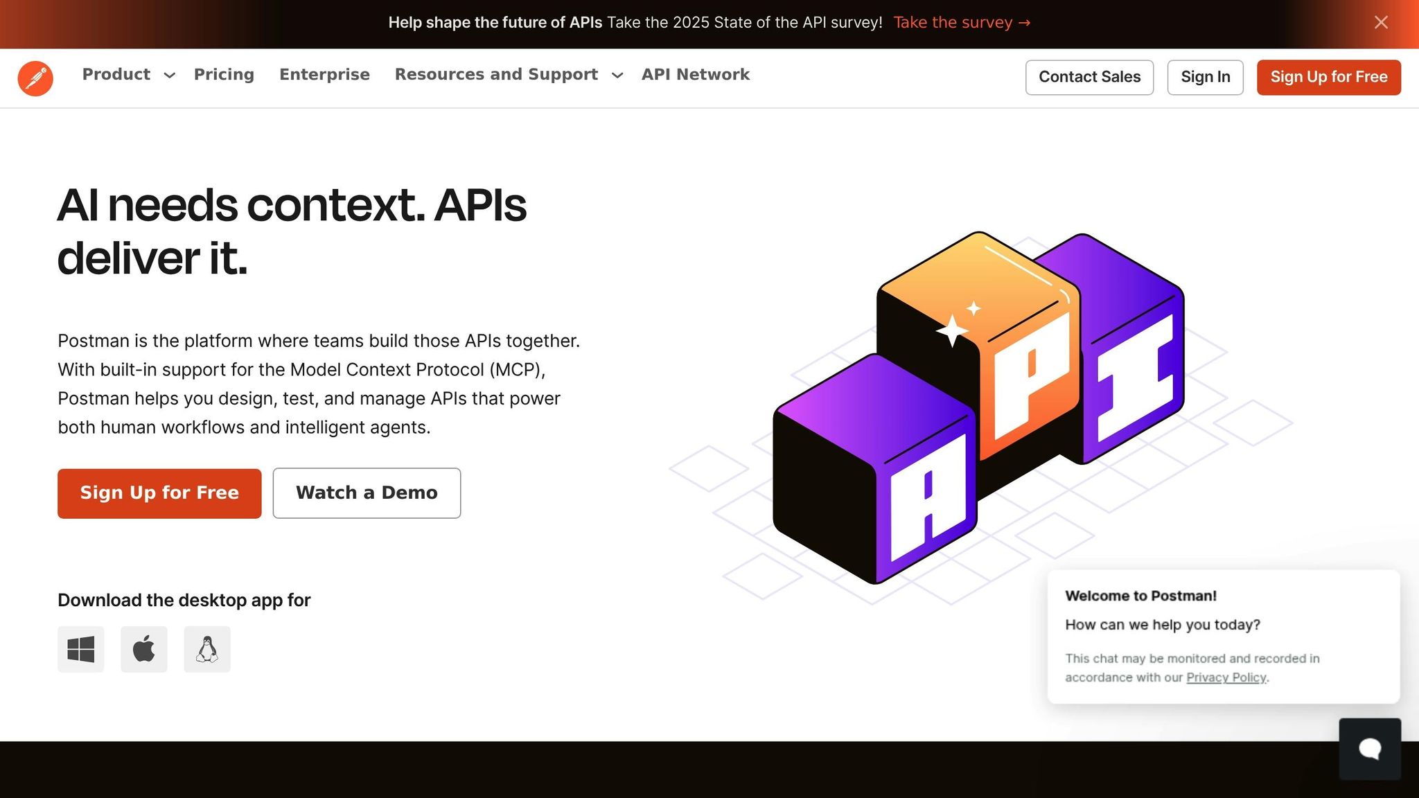The width and height of the screenshot is (1419, 798).
Task: Click hero Sign Up for Free button
Action: pos(159,493)
